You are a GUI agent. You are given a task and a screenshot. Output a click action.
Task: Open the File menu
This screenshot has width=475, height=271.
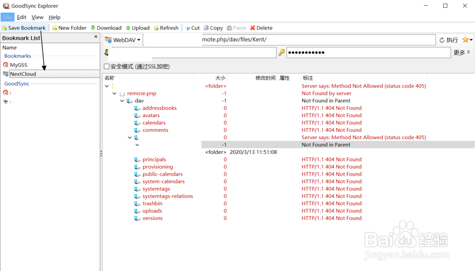(8, 17)
